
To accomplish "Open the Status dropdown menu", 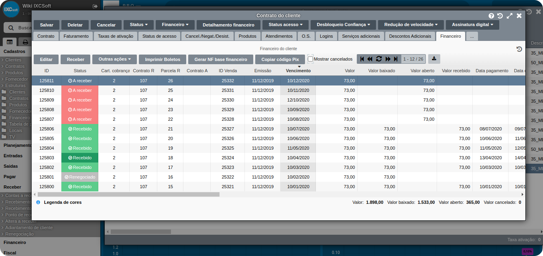I will pos(139,25).
